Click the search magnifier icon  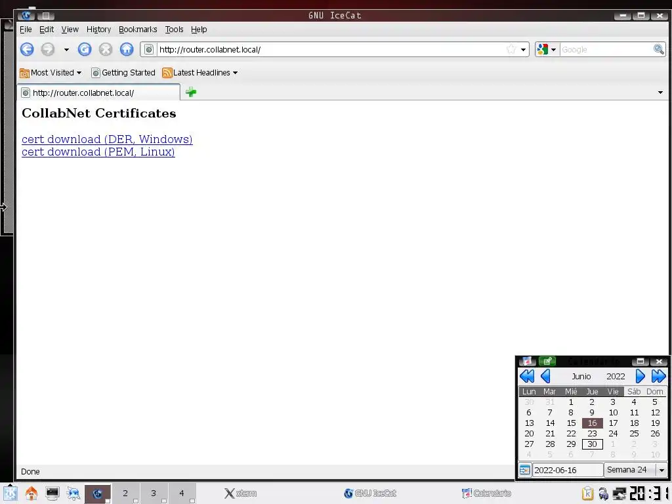(659, 49)
